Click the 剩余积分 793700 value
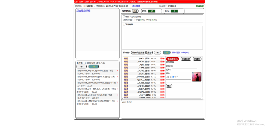279x133 pixels. (172, 6)
